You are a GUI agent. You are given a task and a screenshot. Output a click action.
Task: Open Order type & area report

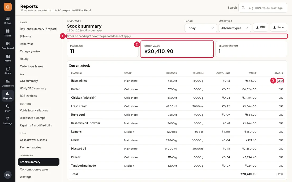[38, 66]
